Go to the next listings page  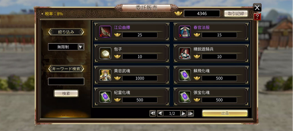(x=183, y=113)
